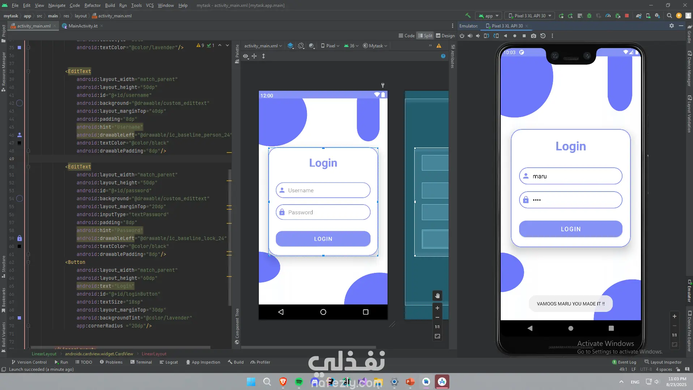The height and width of the screenshot is (390, 693).
Task: Open the app run configuration dropdown
Action: (x=489, y=16)
